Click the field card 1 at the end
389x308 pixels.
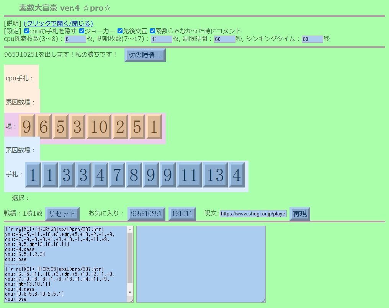click(154, 127)
